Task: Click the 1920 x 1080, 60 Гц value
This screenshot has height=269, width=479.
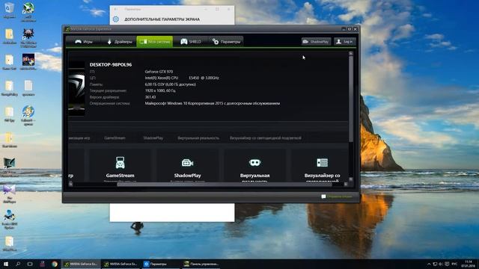Action: click(160, 90)
